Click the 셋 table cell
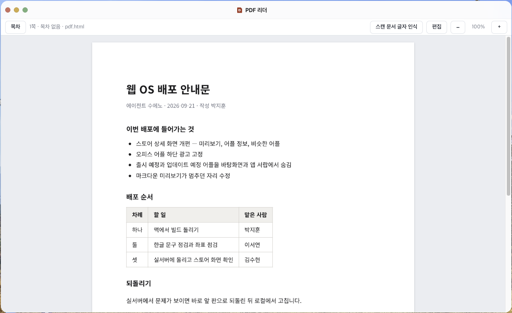Image resolution: width=512 pixels, height=313 pixels. tap(137, 260)
